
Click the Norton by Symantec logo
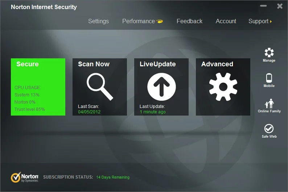click(x=24, y=177)
